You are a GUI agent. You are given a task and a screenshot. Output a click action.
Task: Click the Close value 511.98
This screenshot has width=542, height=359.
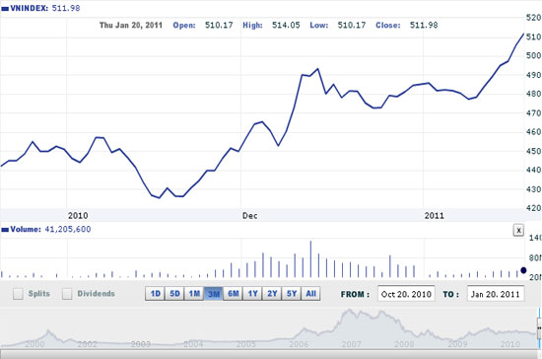click(x=424, y=26)
